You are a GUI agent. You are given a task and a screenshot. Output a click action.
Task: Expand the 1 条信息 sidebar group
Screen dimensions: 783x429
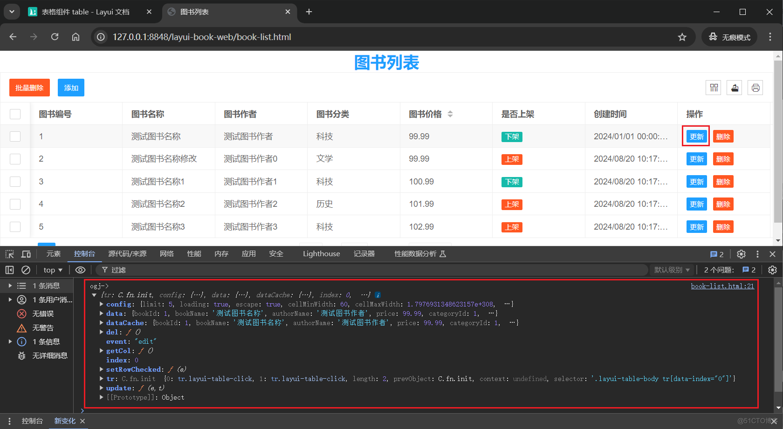pos(10,341)
